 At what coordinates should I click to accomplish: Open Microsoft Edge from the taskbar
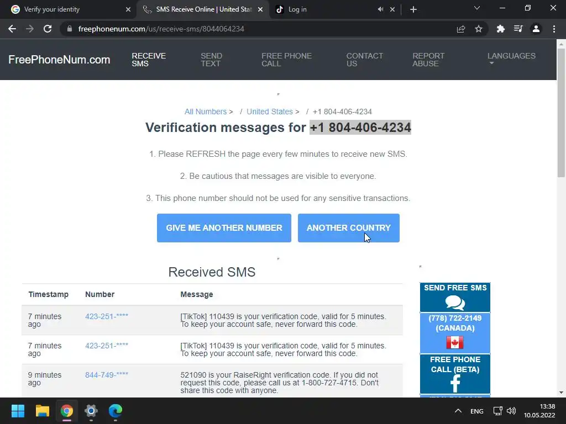click(x=116, y=411)
